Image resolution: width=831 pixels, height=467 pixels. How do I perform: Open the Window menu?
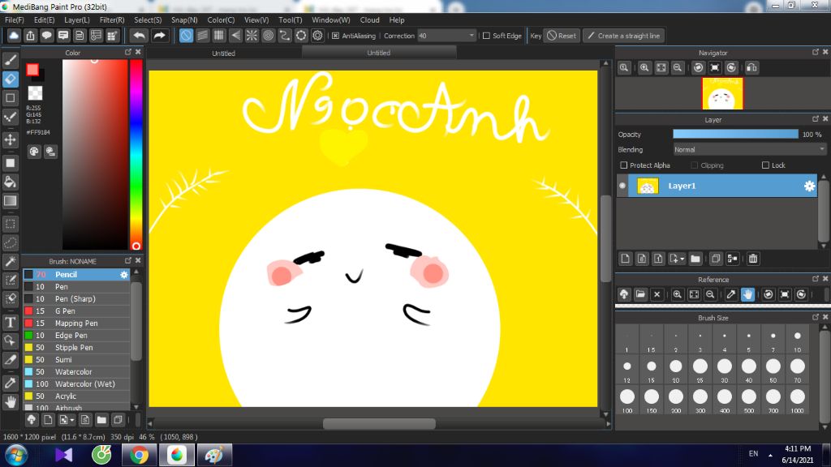pos(331,20)
